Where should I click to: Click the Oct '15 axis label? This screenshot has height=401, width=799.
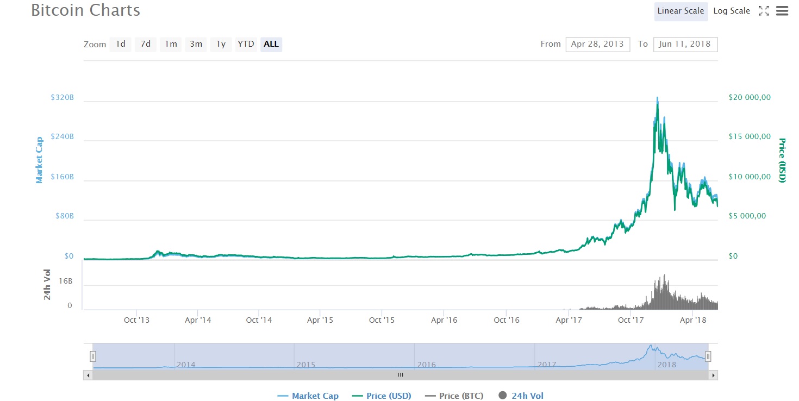click(382, 320)
